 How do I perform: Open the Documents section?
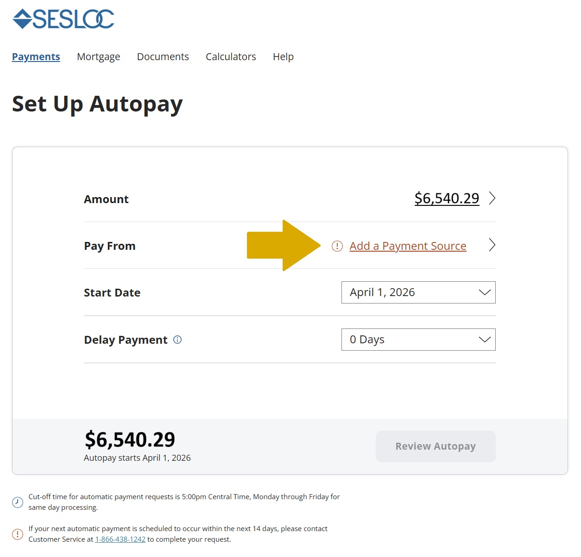click(163, 56)
